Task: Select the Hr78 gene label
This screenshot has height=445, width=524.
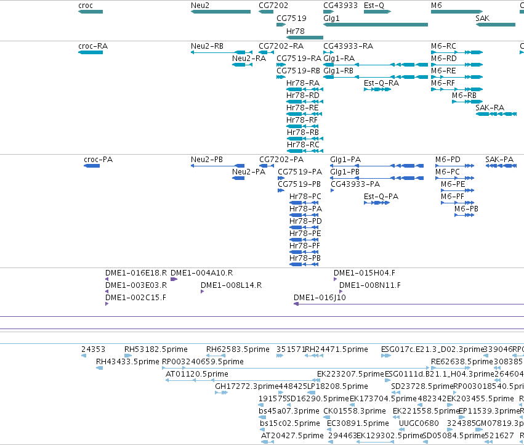Action: [x=296, y=31]
